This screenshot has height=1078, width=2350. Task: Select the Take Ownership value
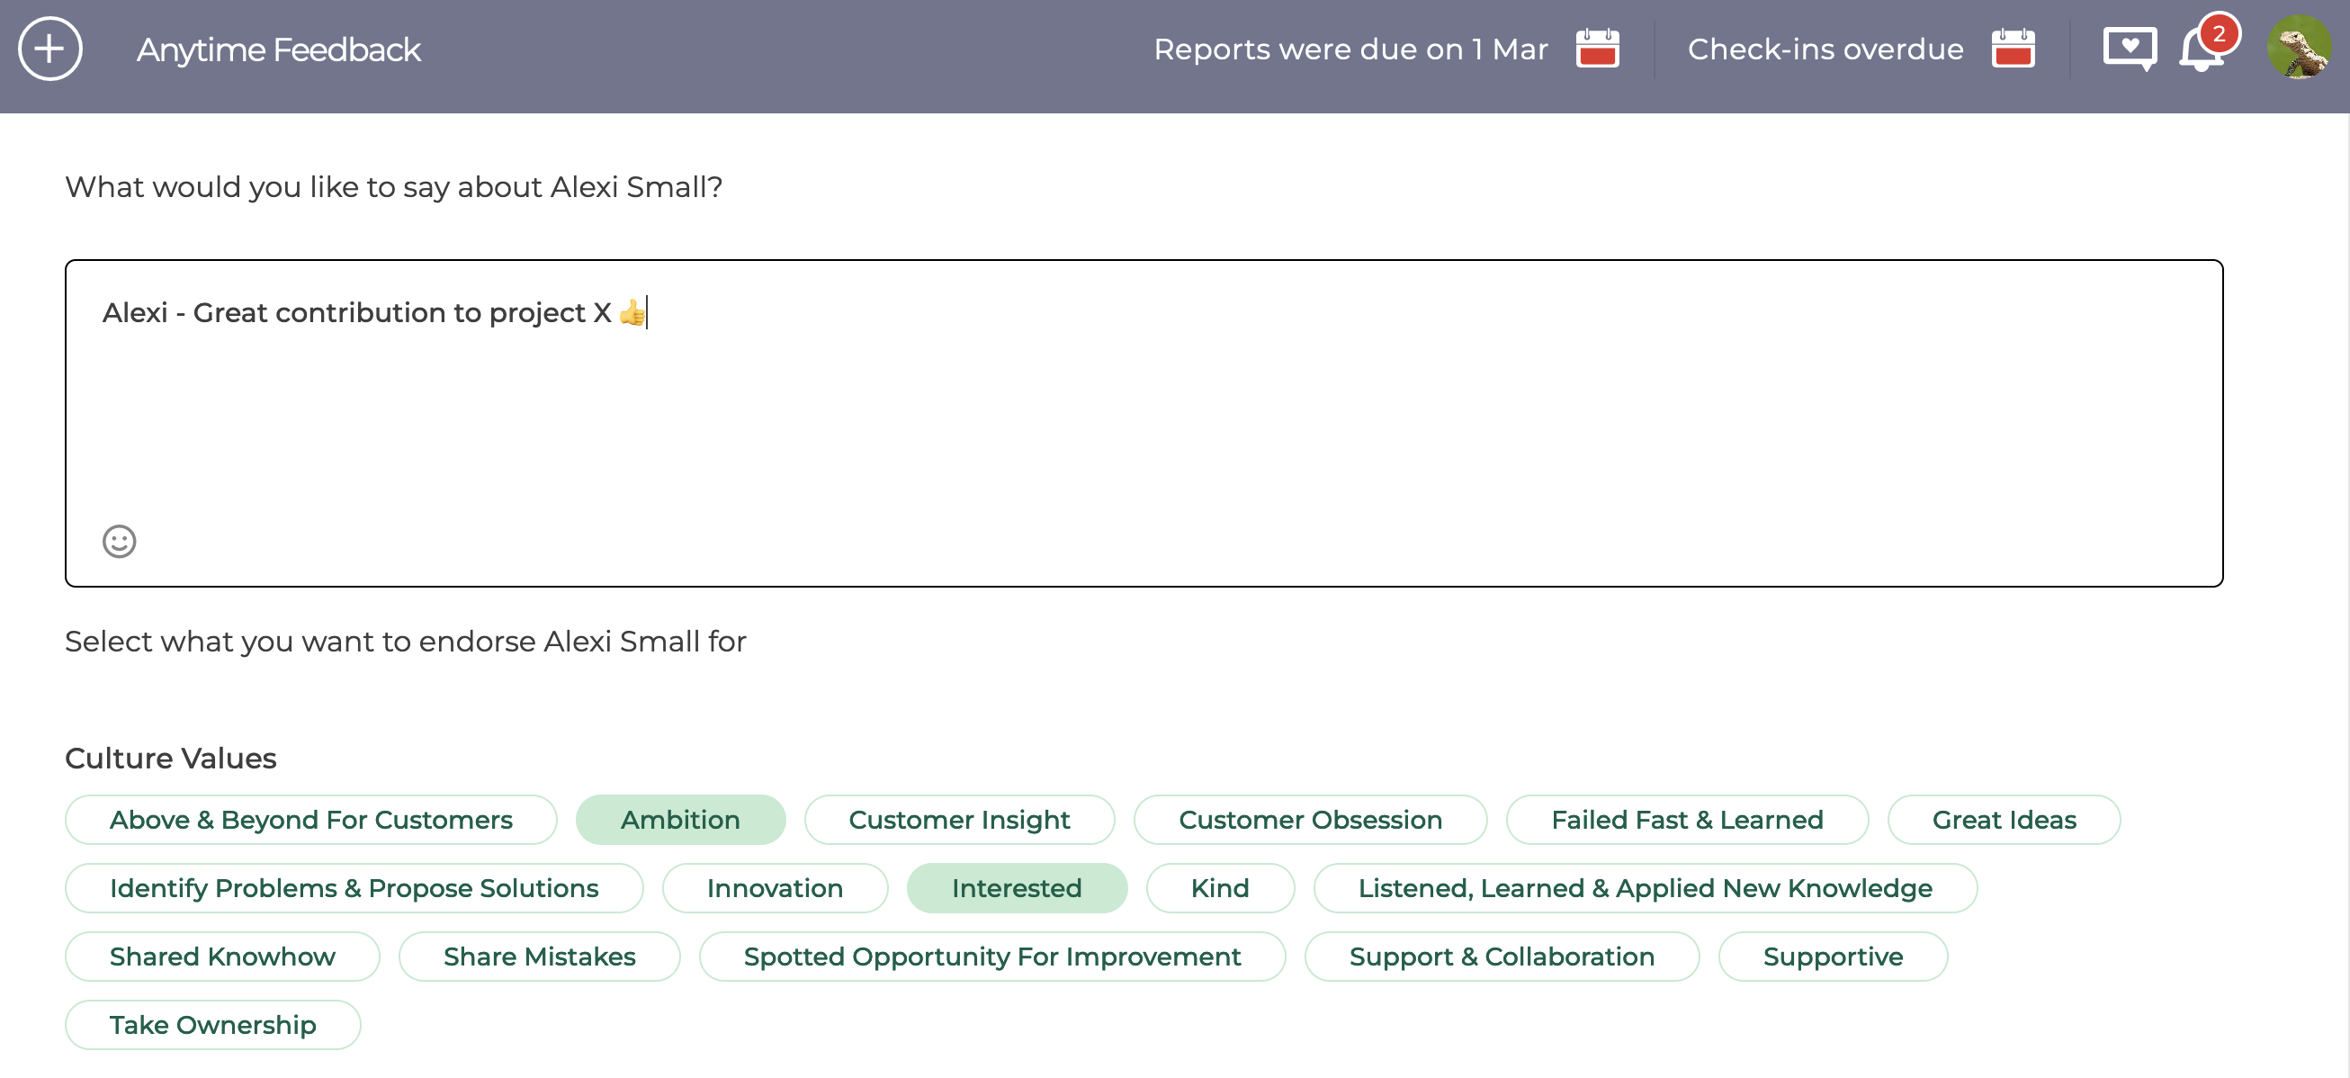(212, 1025)
